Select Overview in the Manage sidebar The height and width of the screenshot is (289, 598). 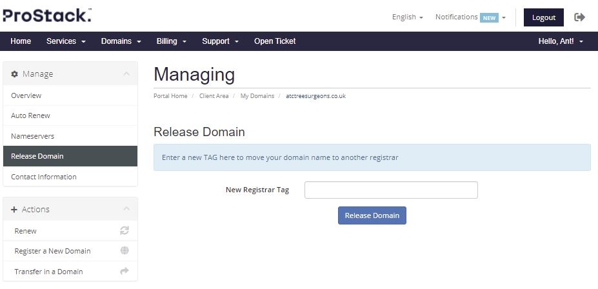70,95
